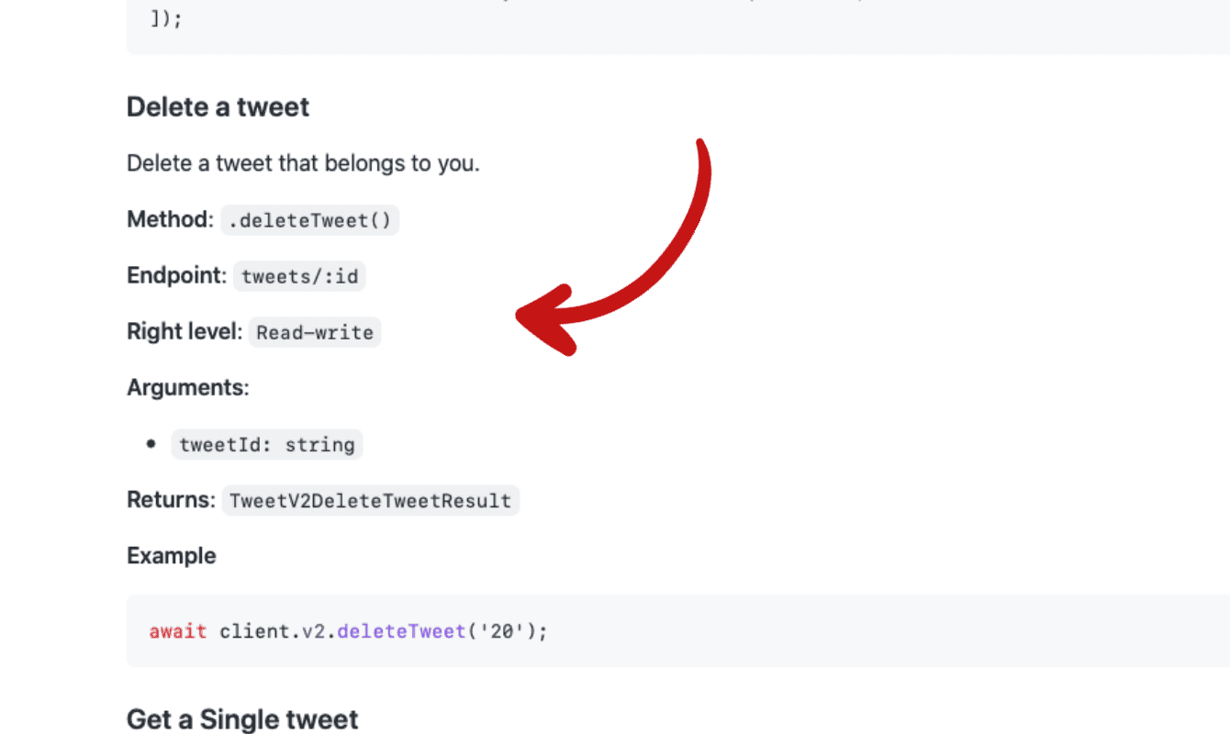Click the "Example" label
Image resolution: width=1230 pixels, height=734 pixels.
pos(172,556)
